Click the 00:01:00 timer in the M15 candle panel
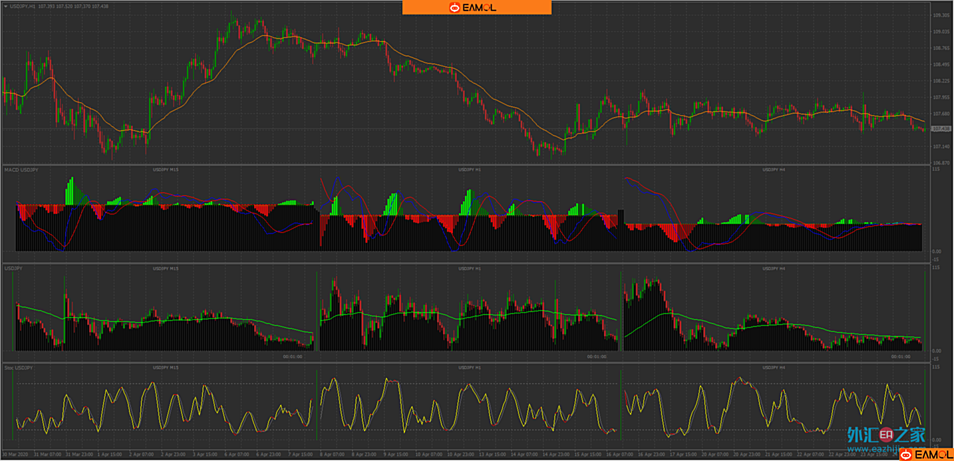The width and height of the screenshot is (954, 461). coord(292,357)
